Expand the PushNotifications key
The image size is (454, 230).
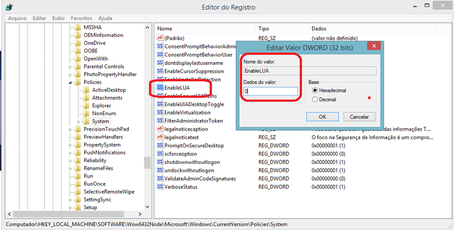click(x=71, y=153)
